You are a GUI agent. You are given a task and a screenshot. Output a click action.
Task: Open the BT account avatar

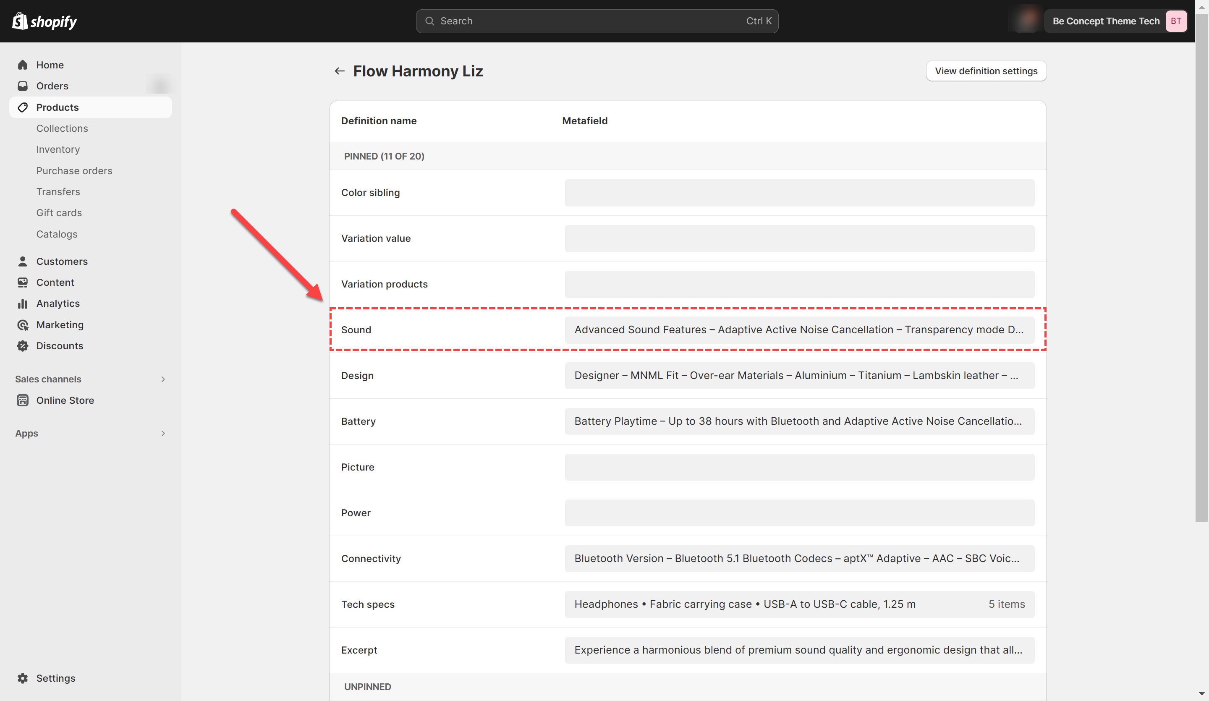point(1176,21)
